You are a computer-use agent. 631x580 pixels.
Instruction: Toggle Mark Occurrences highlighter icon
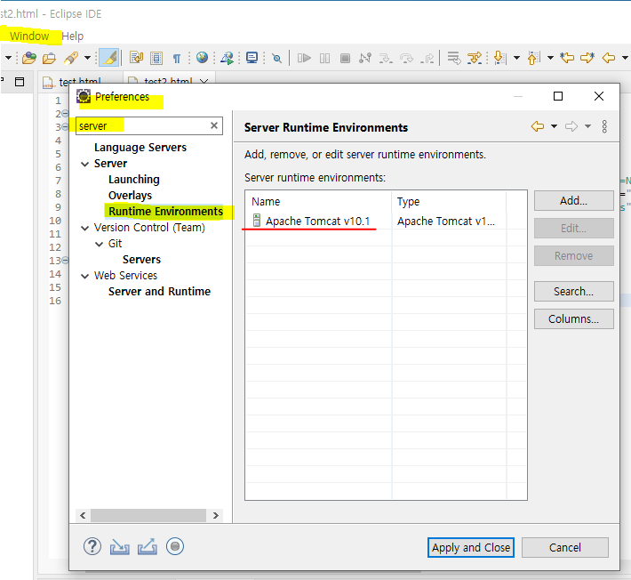(109, 58)
